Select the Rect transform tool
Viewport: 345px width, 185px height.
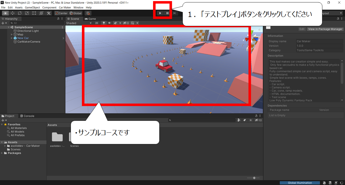point(34,13)
